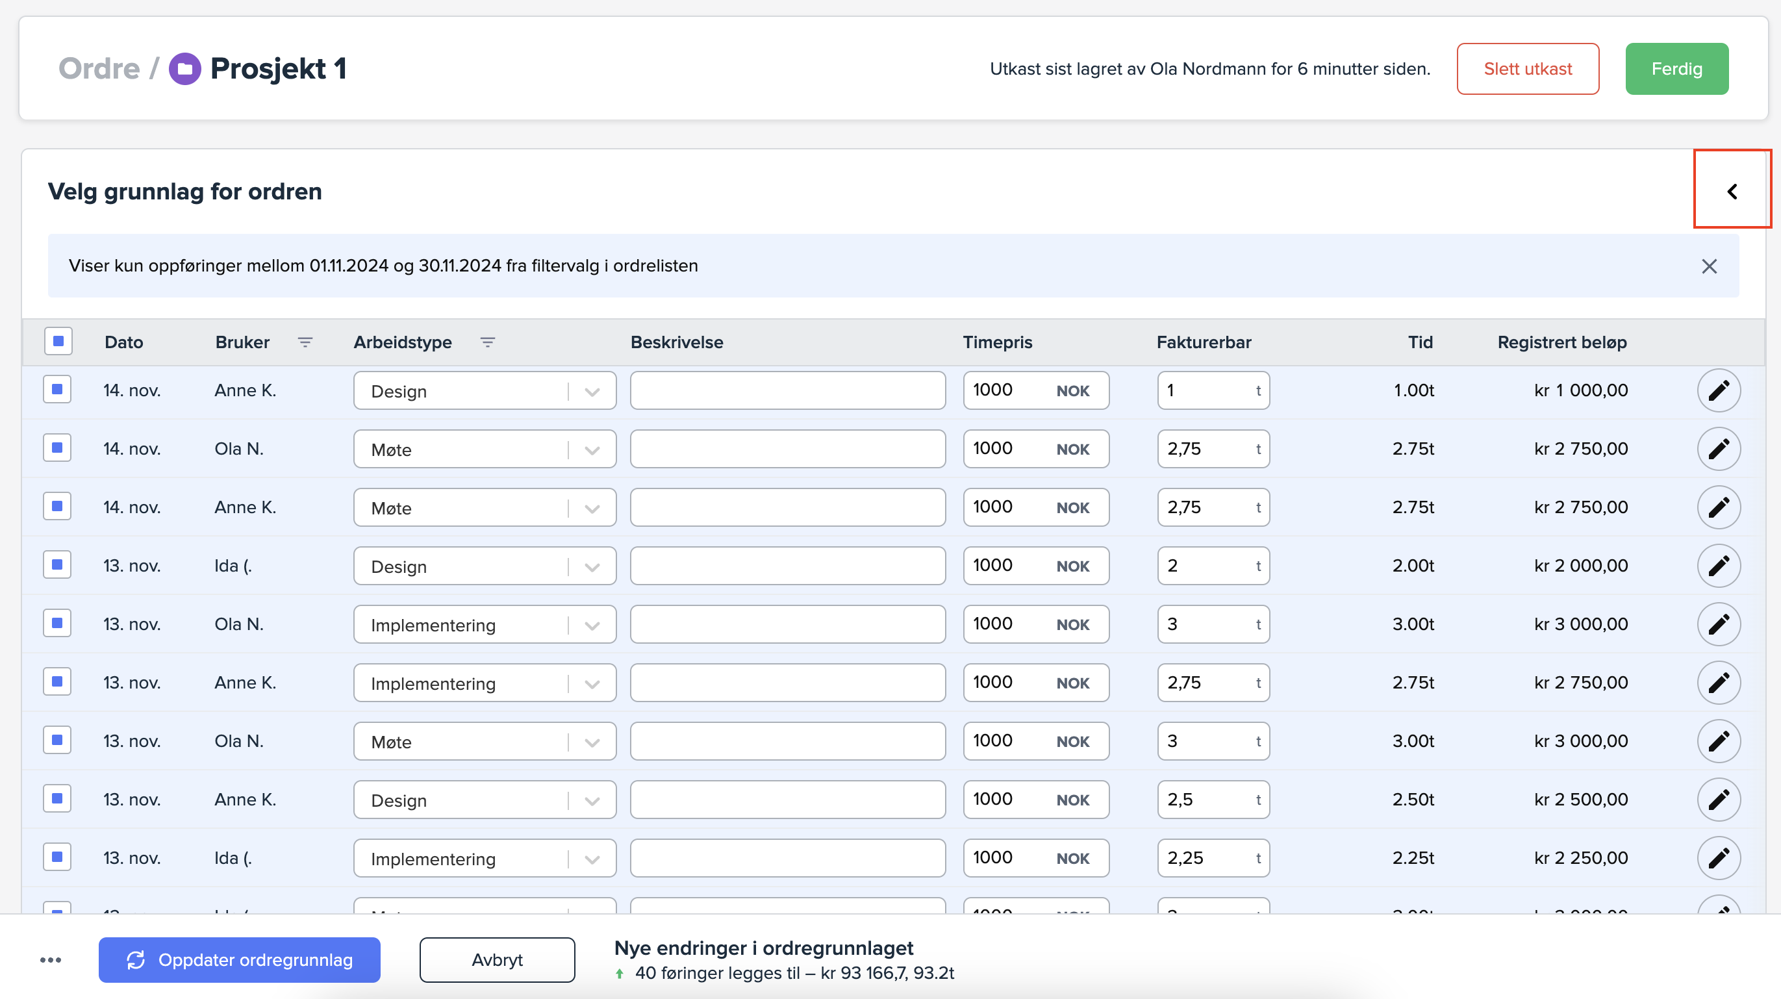Click pencil edit icon on first row
The height and width of the screenshot is (999, 1781).
pos(1718,390)
